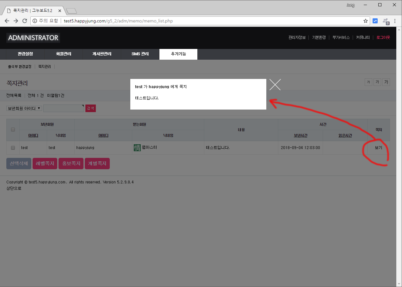The image size is (402, 287).
Task: Reload the page with refresh icon
Action: point(25,21)
